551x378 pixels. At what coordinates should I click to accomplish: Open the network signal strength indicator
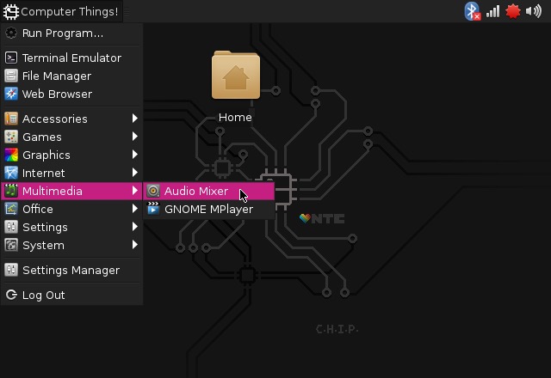pyautogui.click(x=493, y=11)
